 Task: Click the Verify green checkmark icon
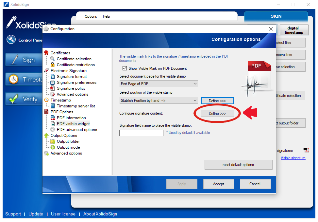[x=14, y=99]
